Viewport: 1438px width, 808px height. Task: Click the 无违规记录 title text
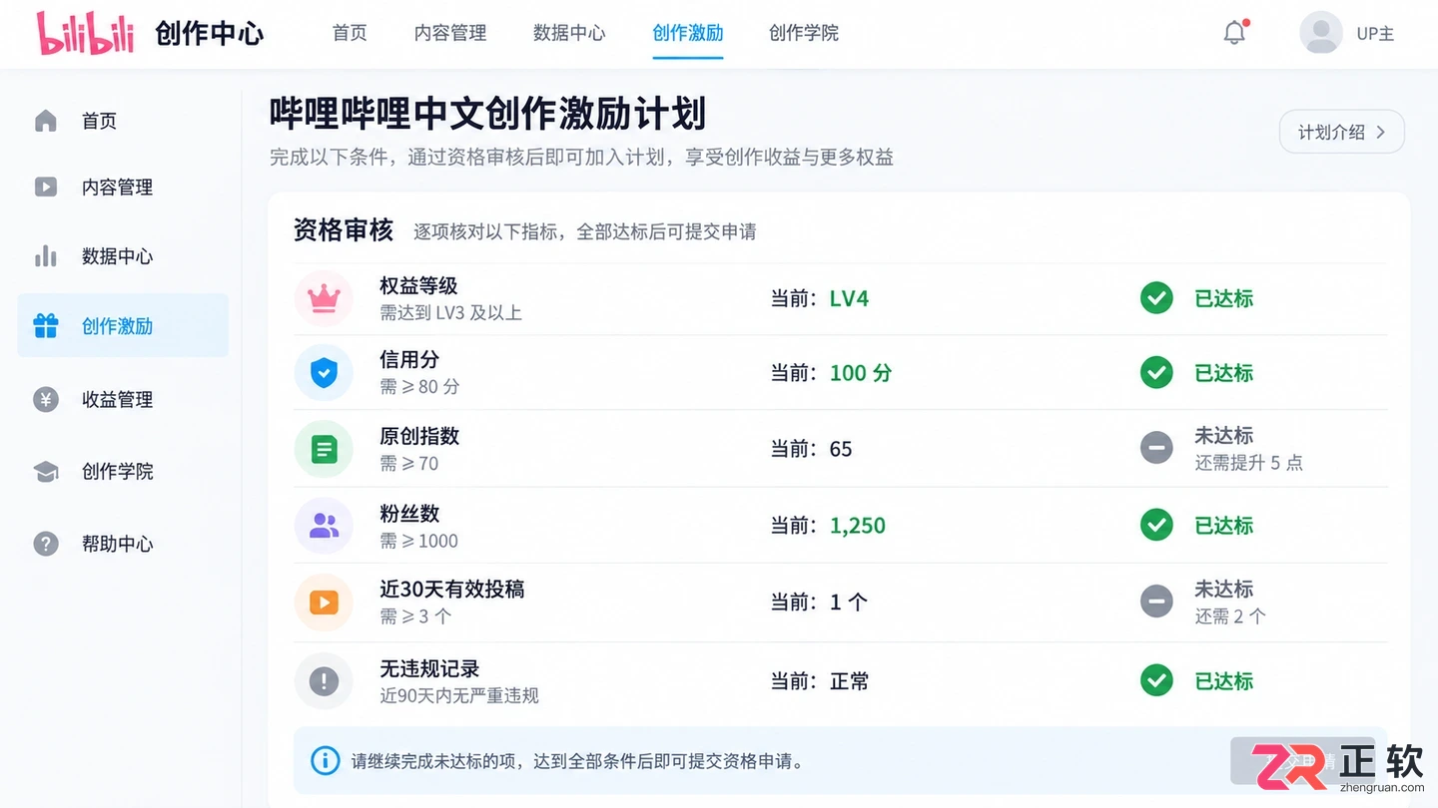coord(429,668)
